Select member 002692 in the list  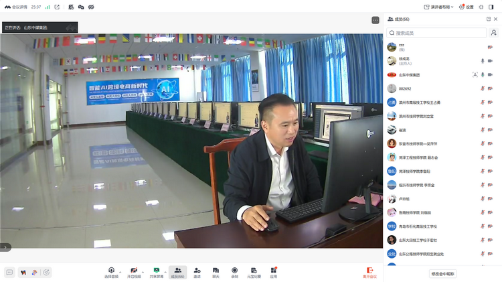pos(442,88)
